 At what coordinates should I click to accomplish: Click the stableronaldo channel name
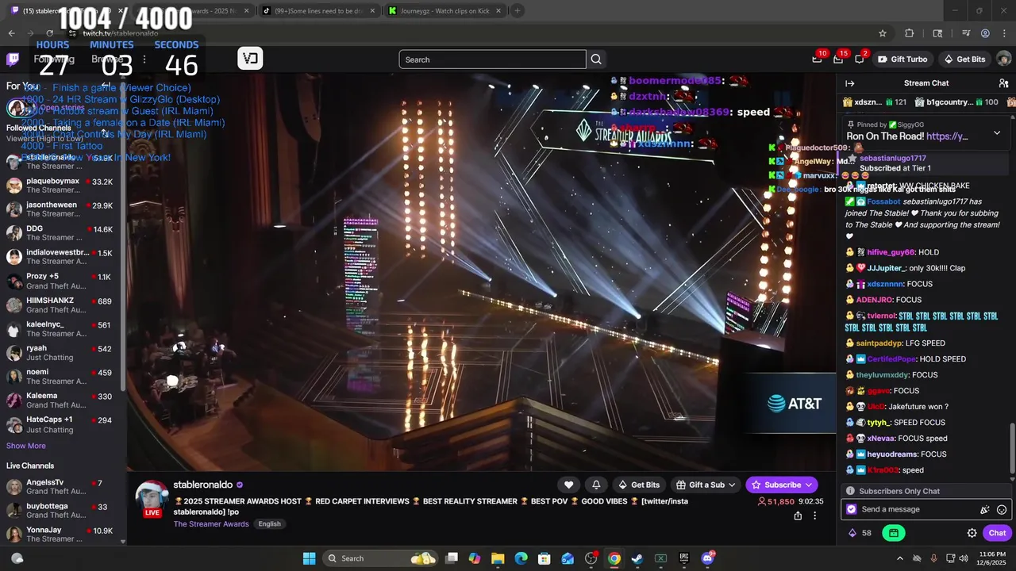202,485
